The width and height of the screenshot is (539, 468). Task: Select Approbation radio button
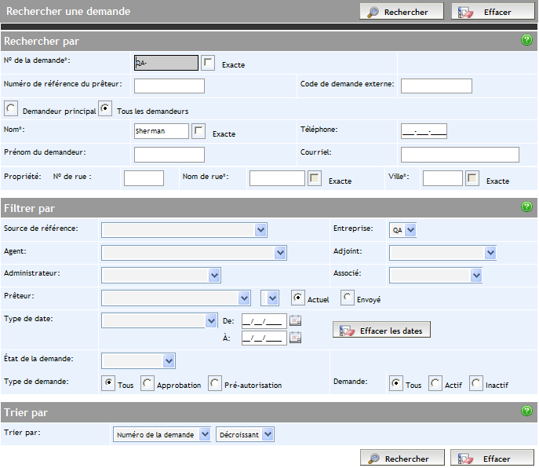(x=147, y=383)
